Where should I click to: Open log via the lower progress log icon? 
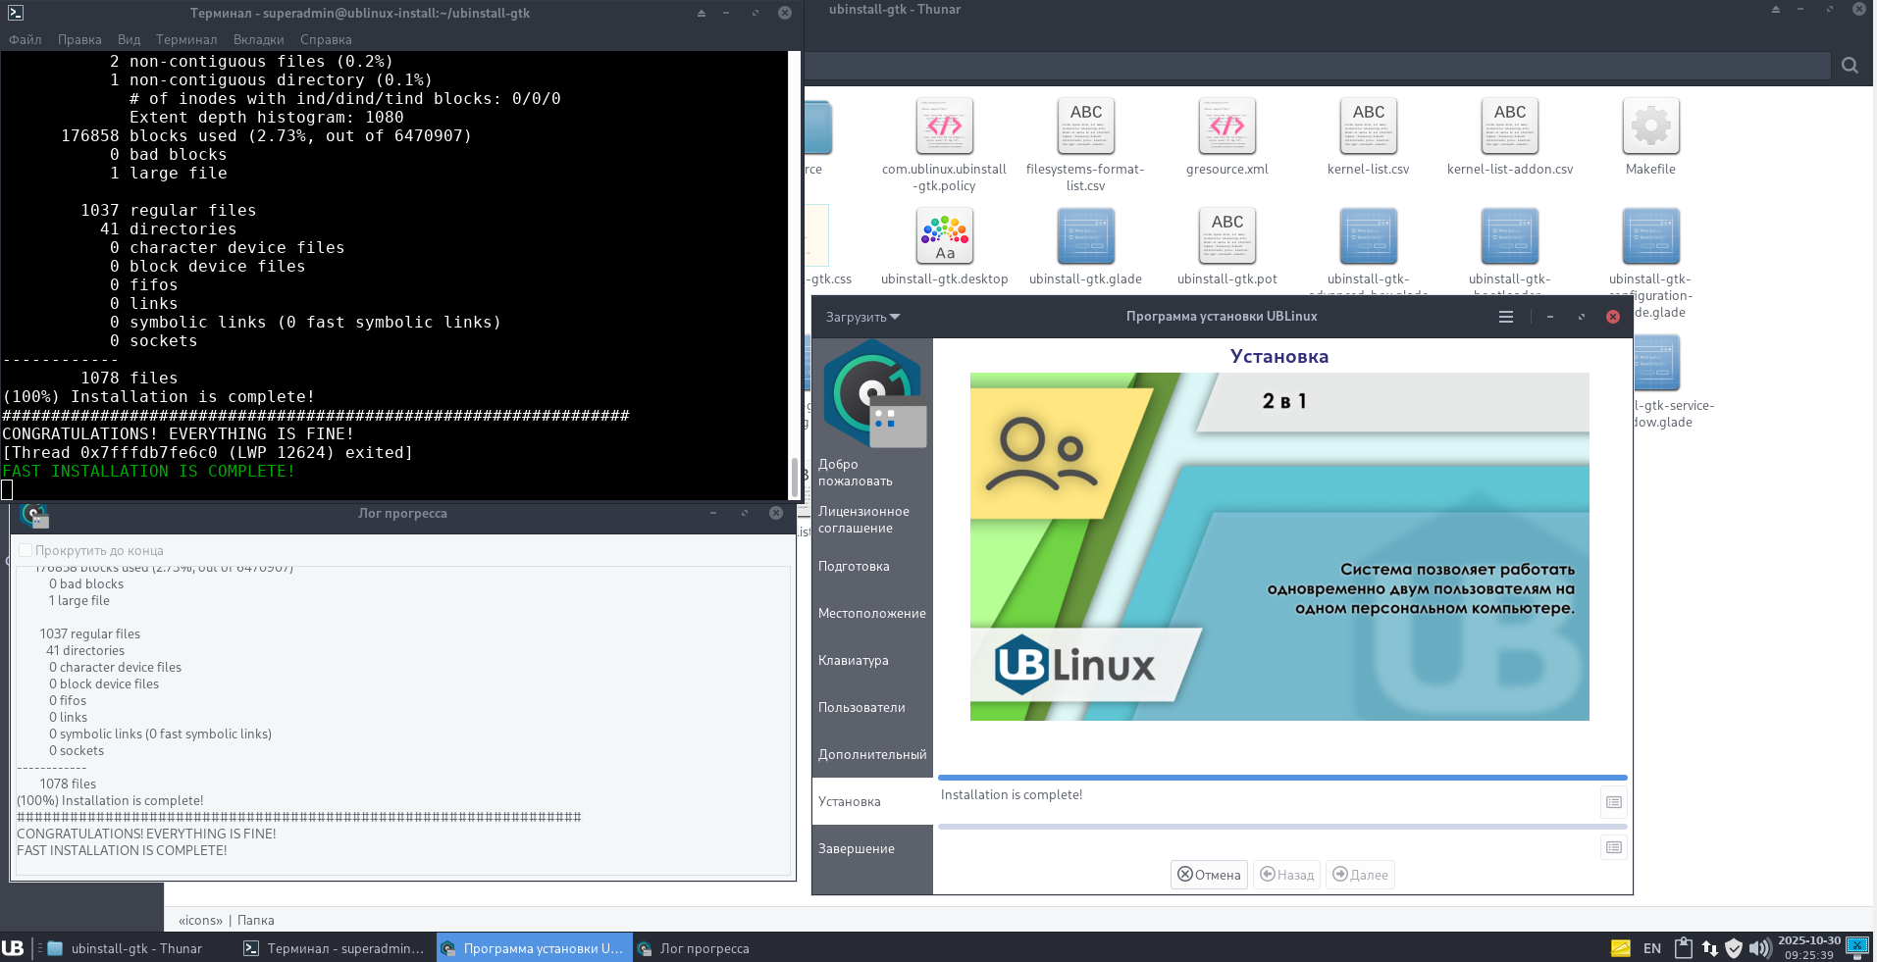click(x=1613, y=847)
